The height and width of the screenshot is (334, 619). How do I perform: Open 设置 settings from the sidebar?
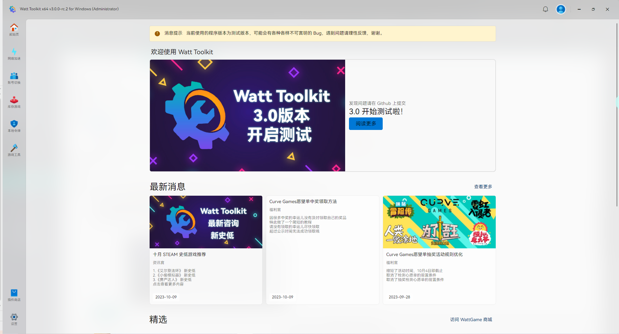14,319
